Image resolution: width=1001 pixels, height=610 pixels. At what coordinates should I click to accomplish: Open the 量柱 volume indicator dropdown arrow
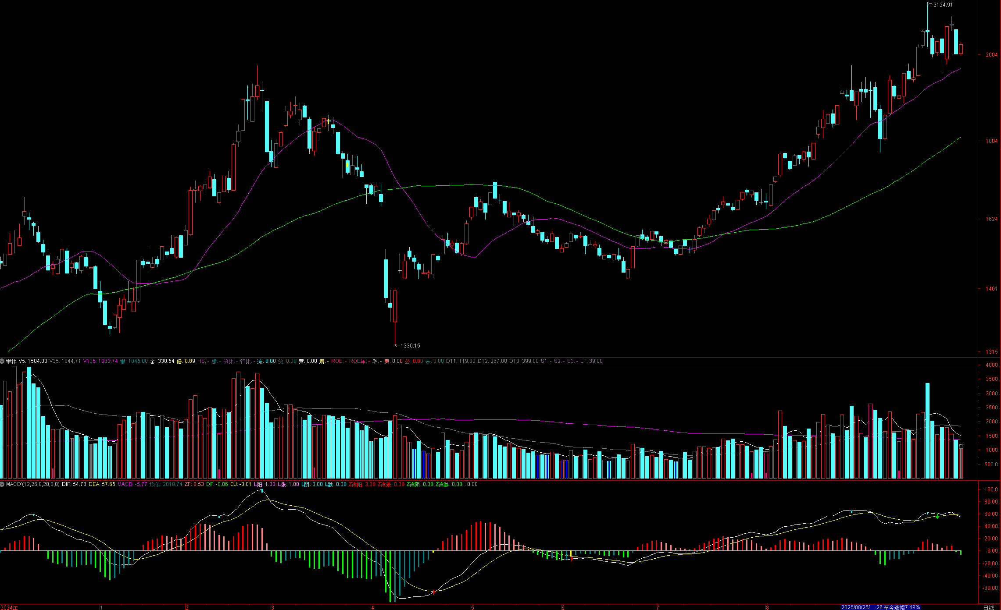click(x=2, y=361)
